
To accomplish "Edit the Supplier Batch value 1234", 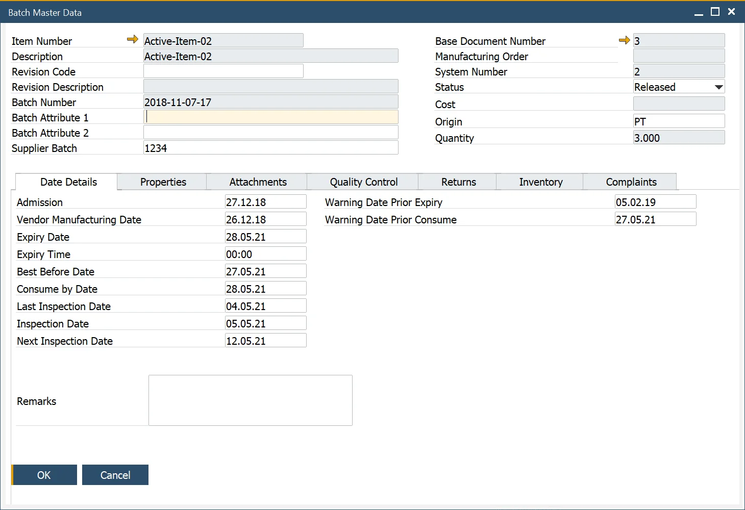I will [270, 148].
